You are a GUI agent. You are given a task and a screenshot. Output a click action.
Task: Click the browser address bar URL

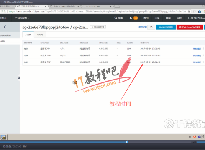click(97, 11)
